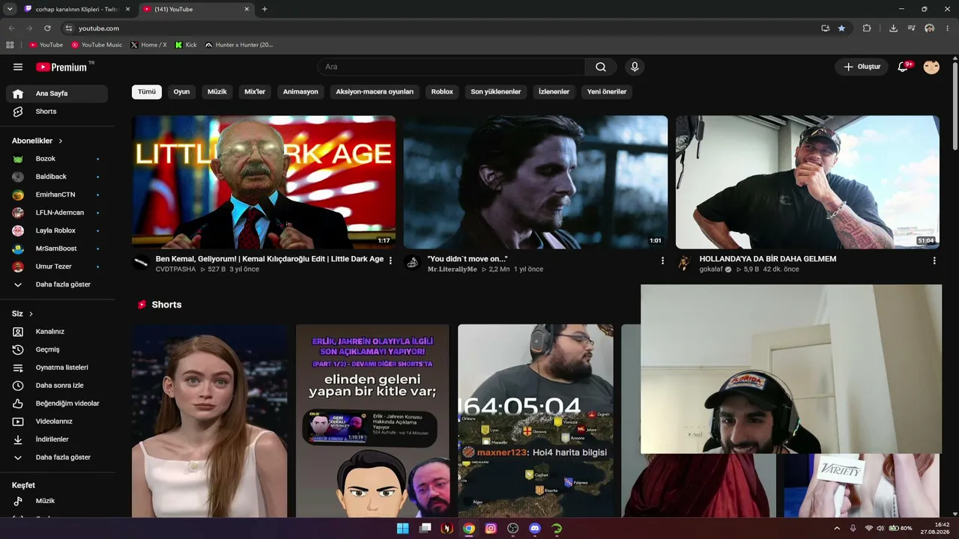This screenshot has height=539, width=959.
Task: Expand the Abonelikler section arrow
Action: [61, 141]
